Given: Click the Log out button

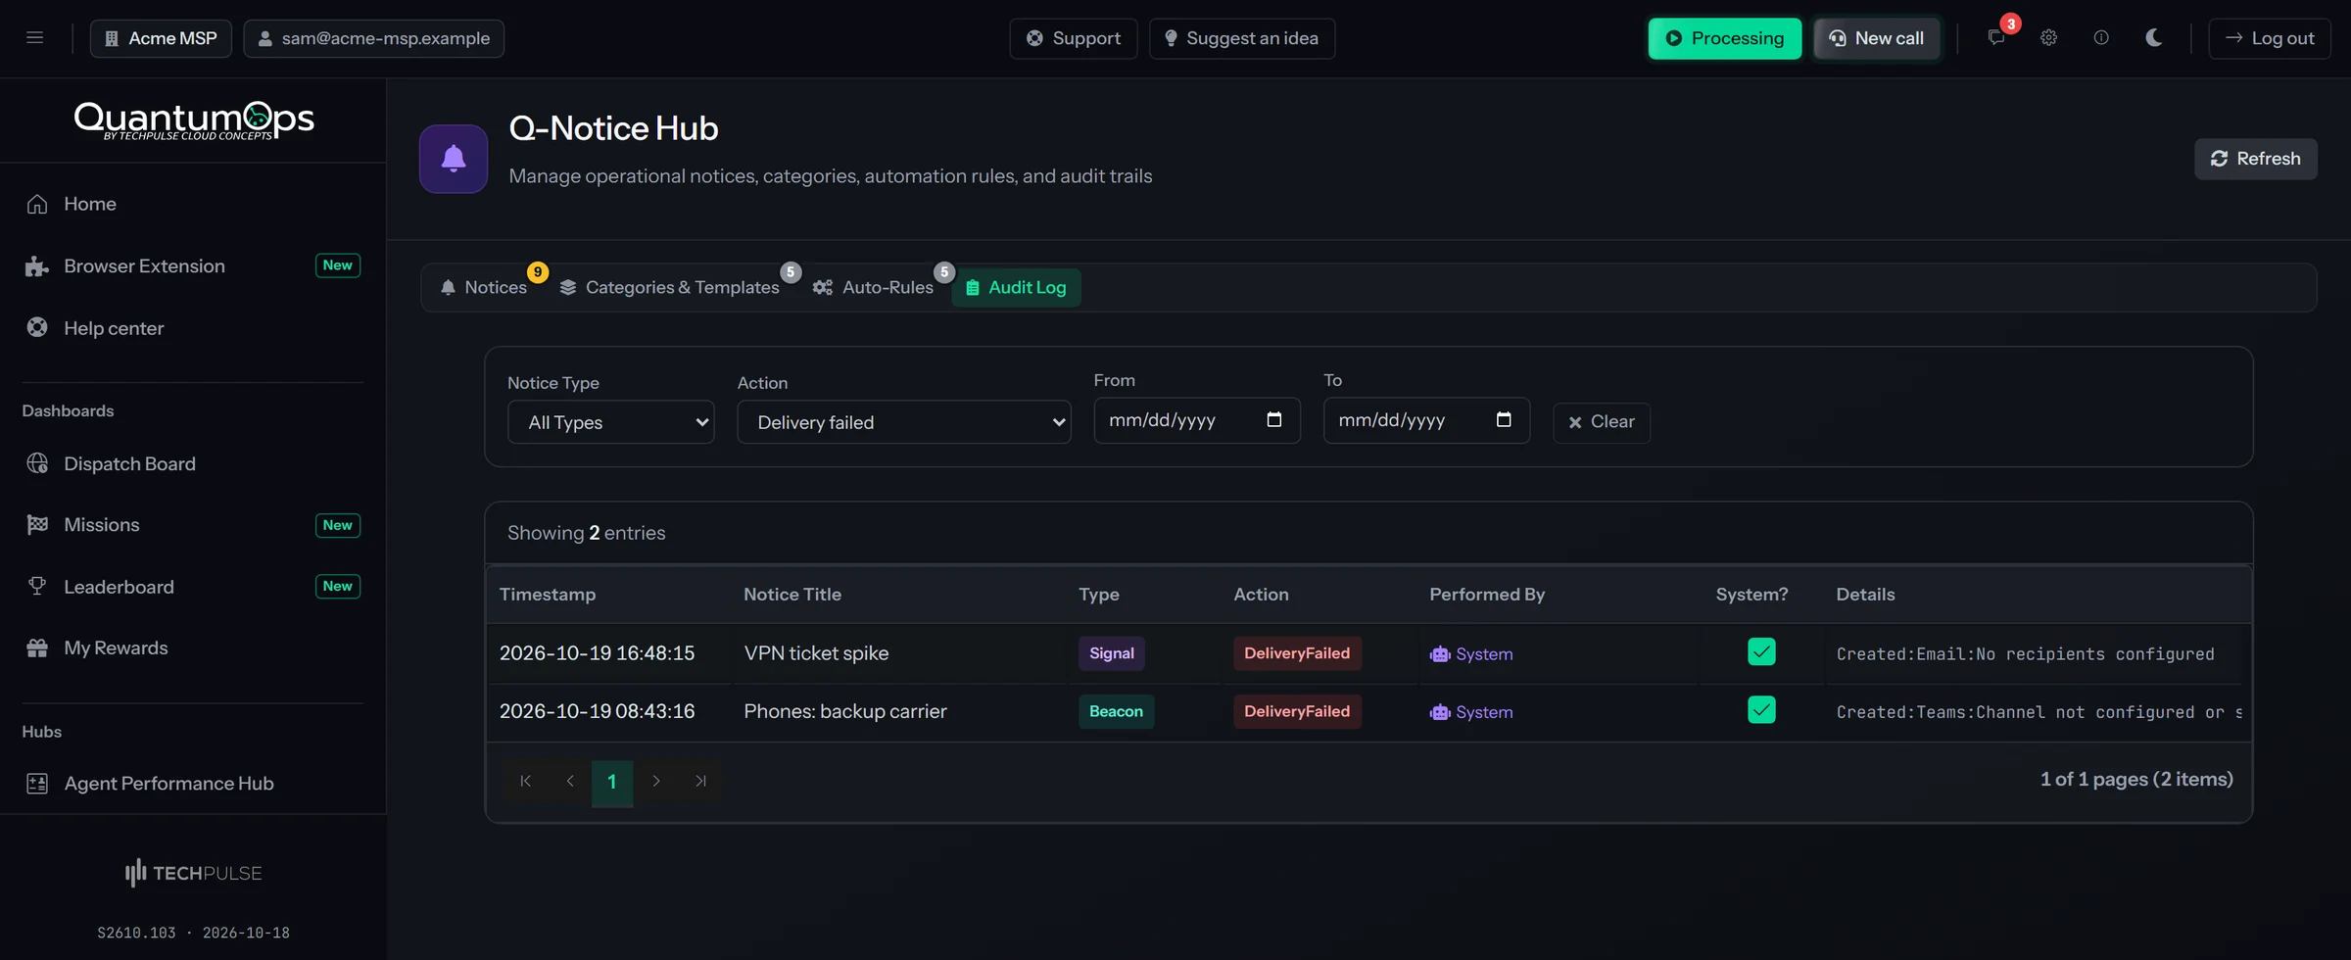Looking at the screenshot, I should pos(2269,38).
